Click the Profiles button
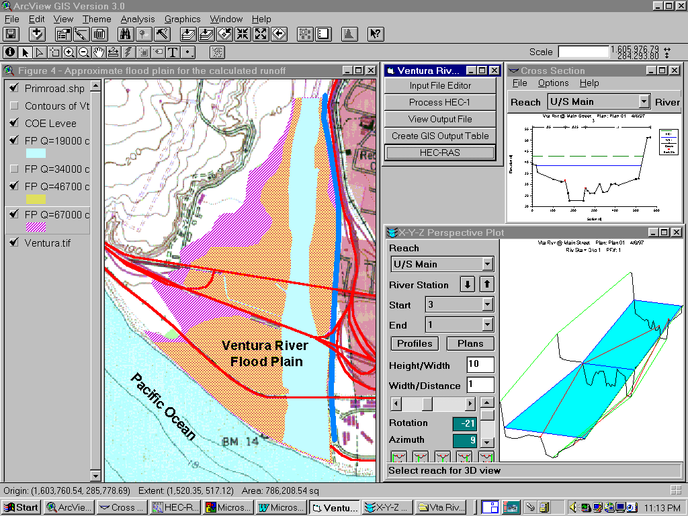 pos(415,343)
